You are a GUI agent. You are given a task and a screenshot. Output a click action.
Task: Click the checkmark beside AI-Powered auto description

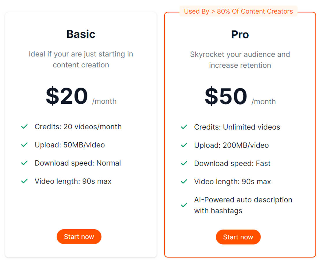click(184, 205)
